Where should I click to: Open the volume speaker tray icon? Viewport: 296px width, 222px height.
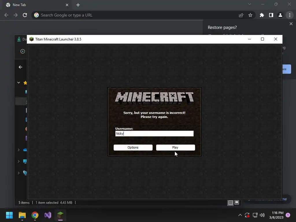[x=262, y=215]
